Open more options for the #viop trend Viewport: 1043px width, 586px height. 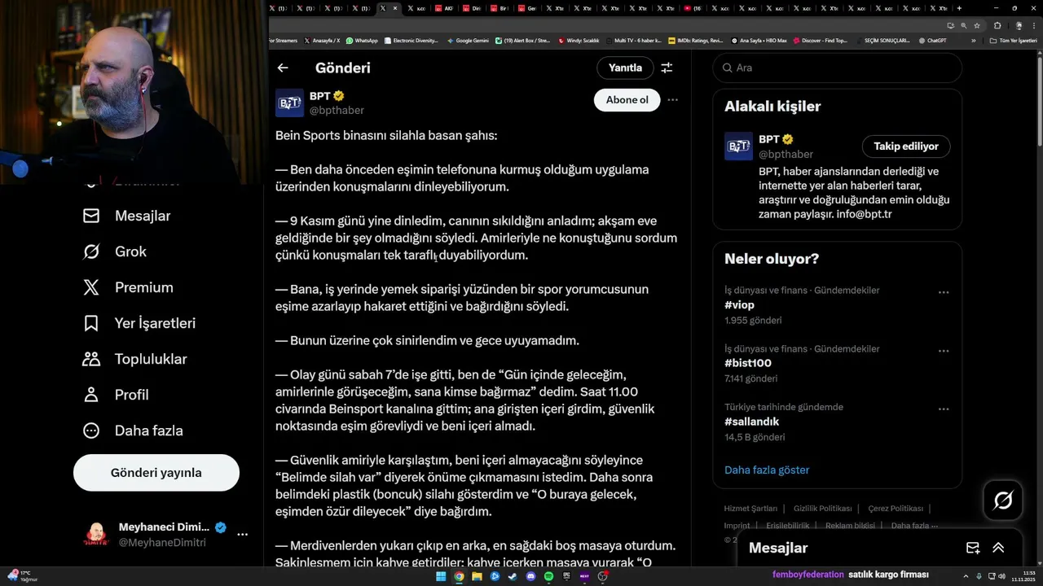pos(944,292)
